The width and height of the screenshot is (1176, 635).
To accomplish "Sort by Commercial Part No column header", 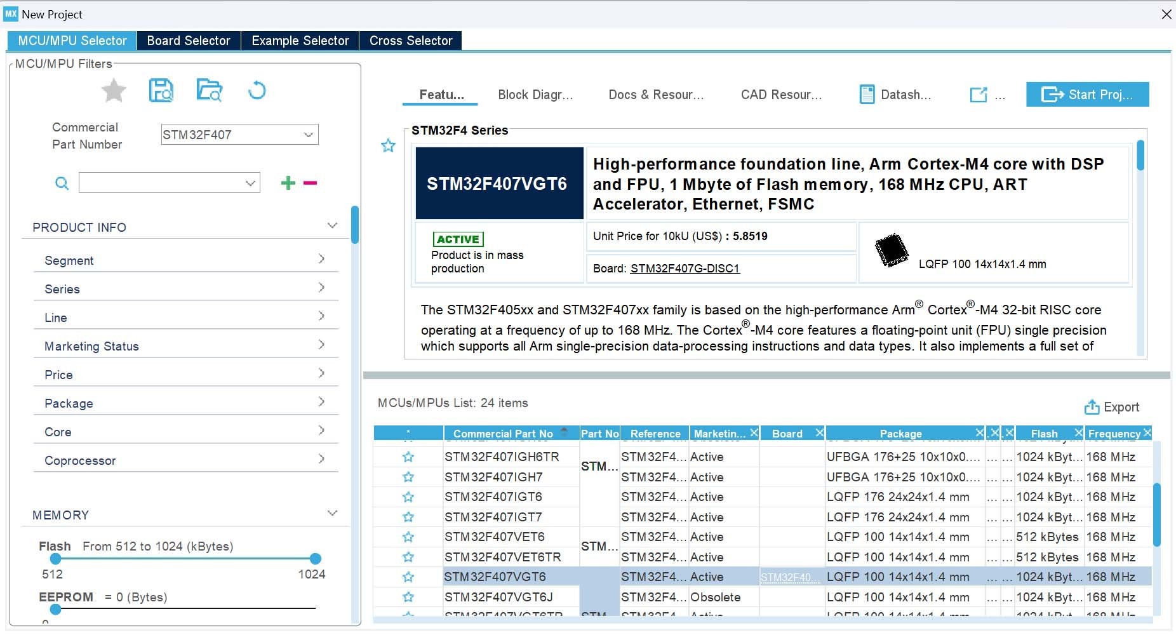I will click(511, 433).
